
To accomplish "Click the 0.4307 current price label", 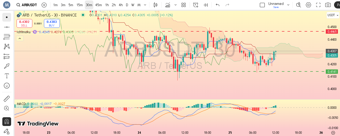I will (x=332, y=51).
